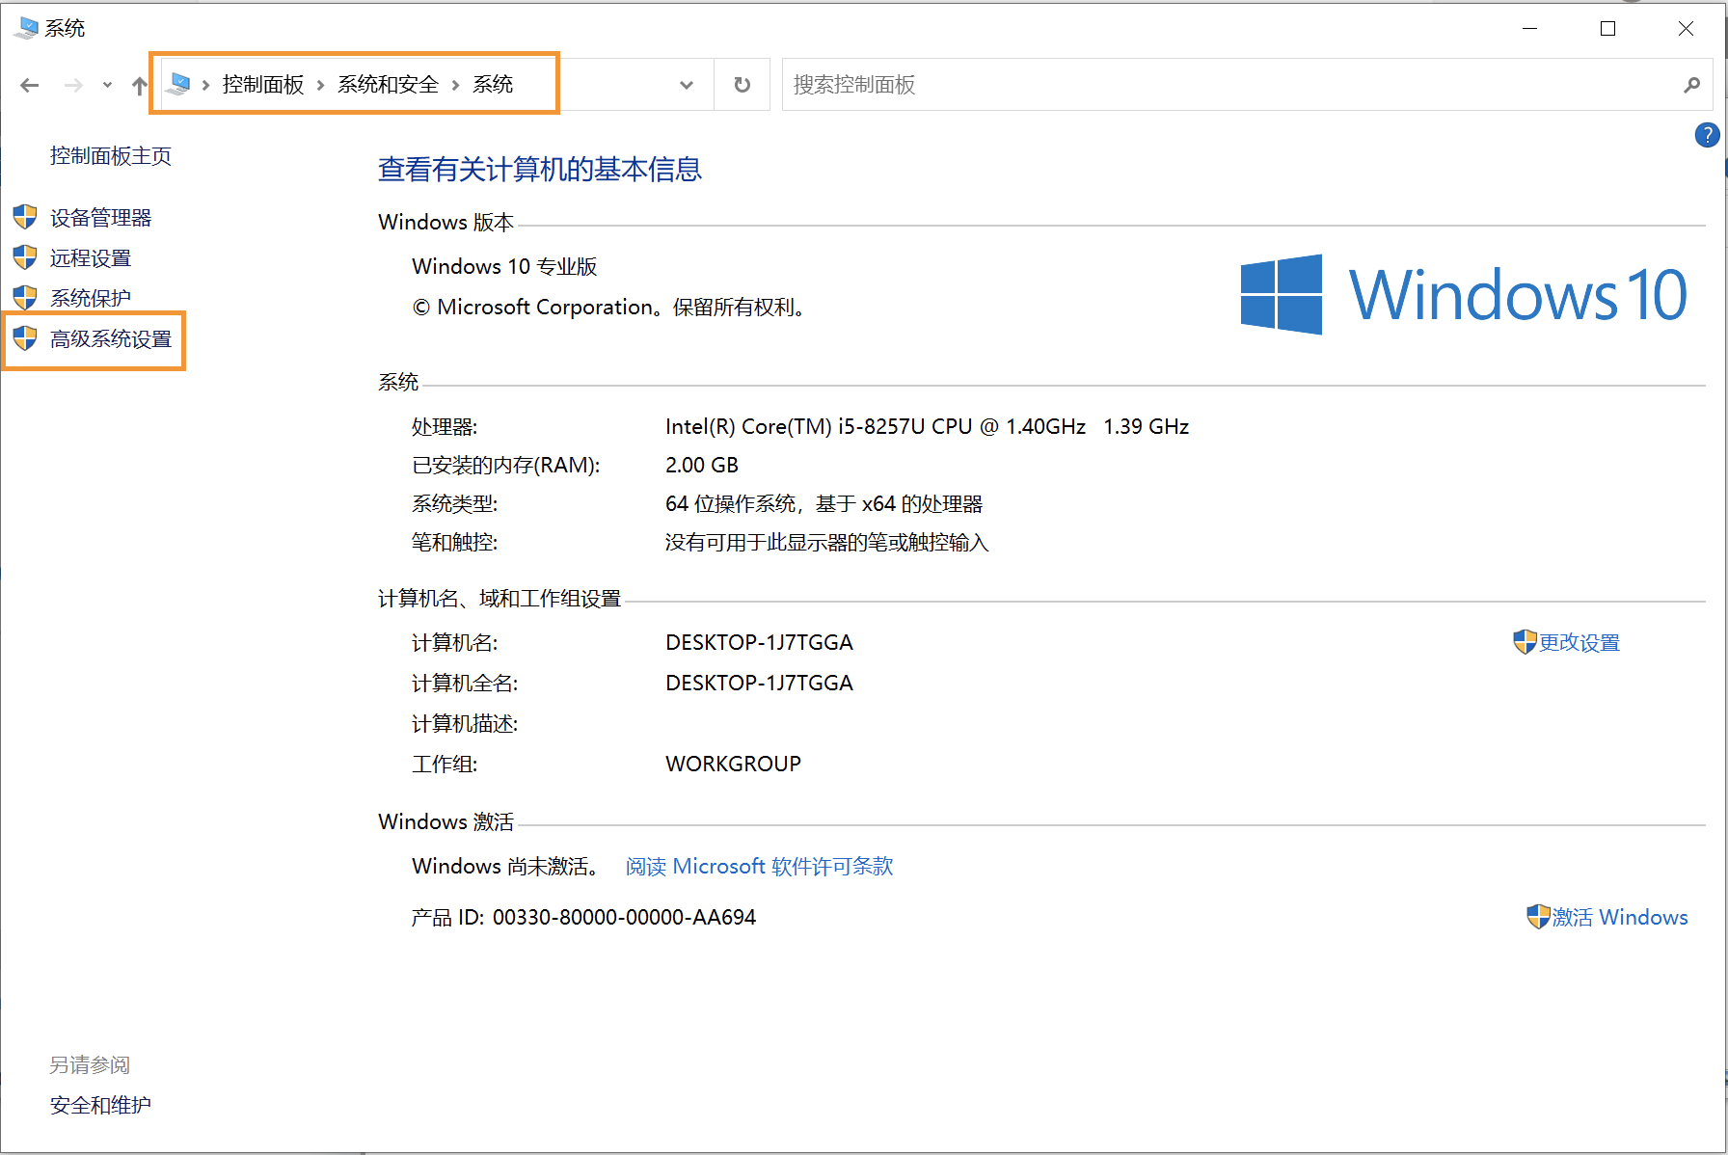Select workgroup value WORKGROUP
This screenshot has width=1728, height=1155.
pos(734,765)
